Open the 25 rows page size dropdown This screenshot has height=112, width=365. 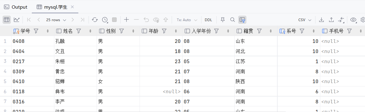coord(56,20)
